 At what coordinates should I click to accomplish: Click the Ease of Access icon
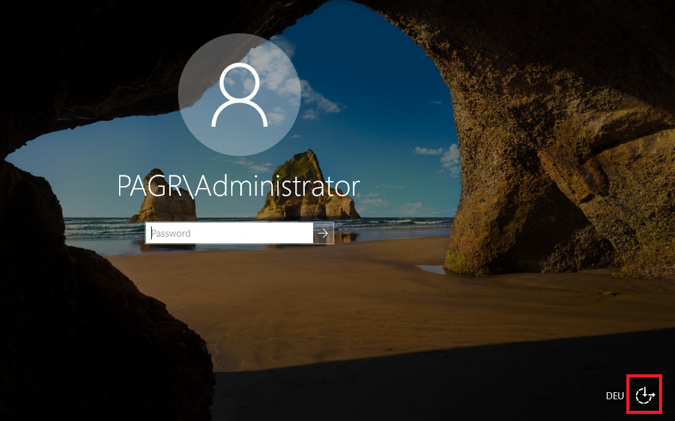coord(646,395)
